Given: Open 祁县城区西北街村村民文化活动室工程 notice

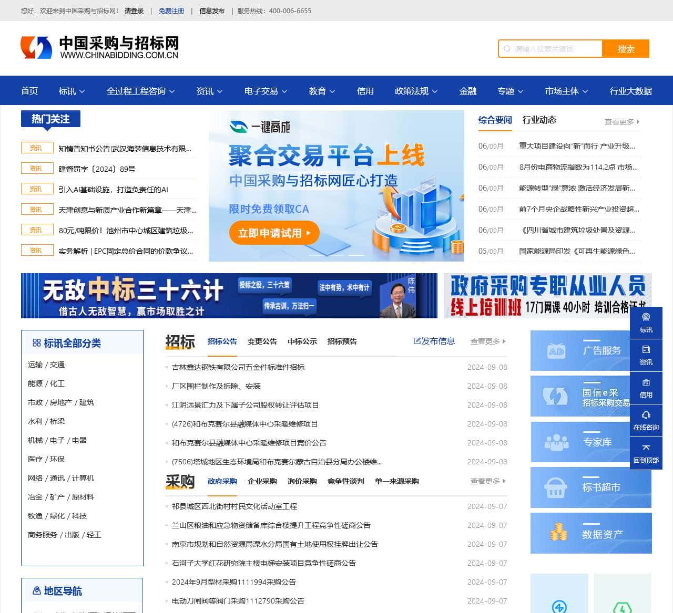Looking at the screenshot, I should 234,506.
